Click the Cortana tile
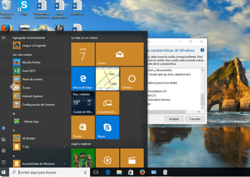 tap(132, 78)
